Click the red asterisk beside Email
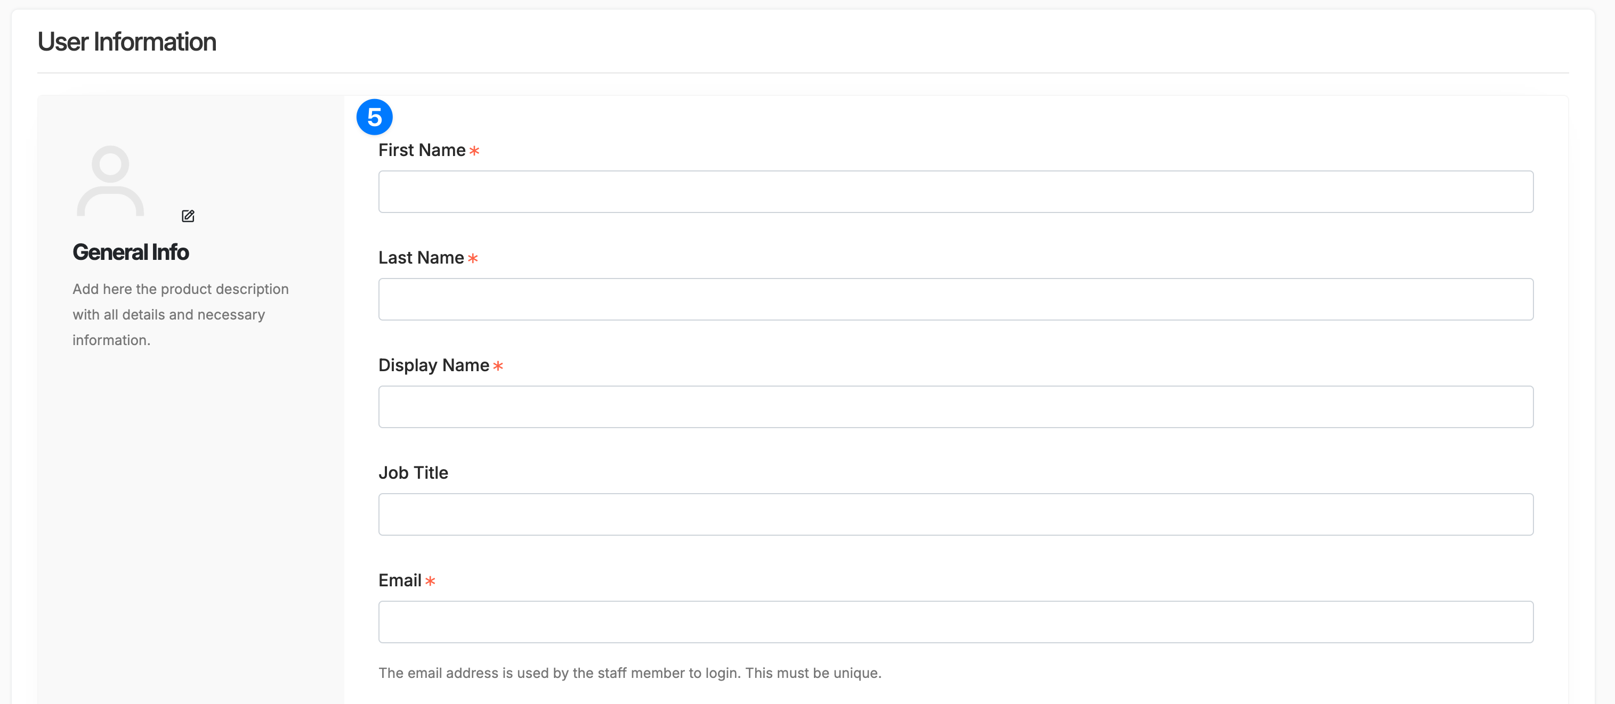 [431, 582]
